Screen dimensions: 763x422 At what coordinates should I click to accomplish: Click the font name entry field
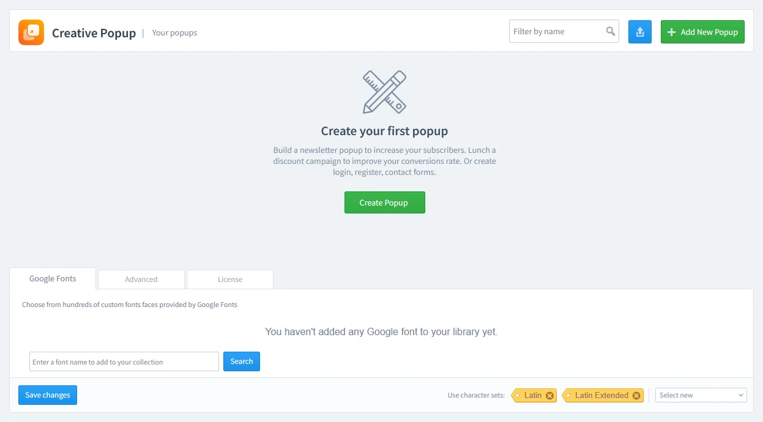coord(124,361)
